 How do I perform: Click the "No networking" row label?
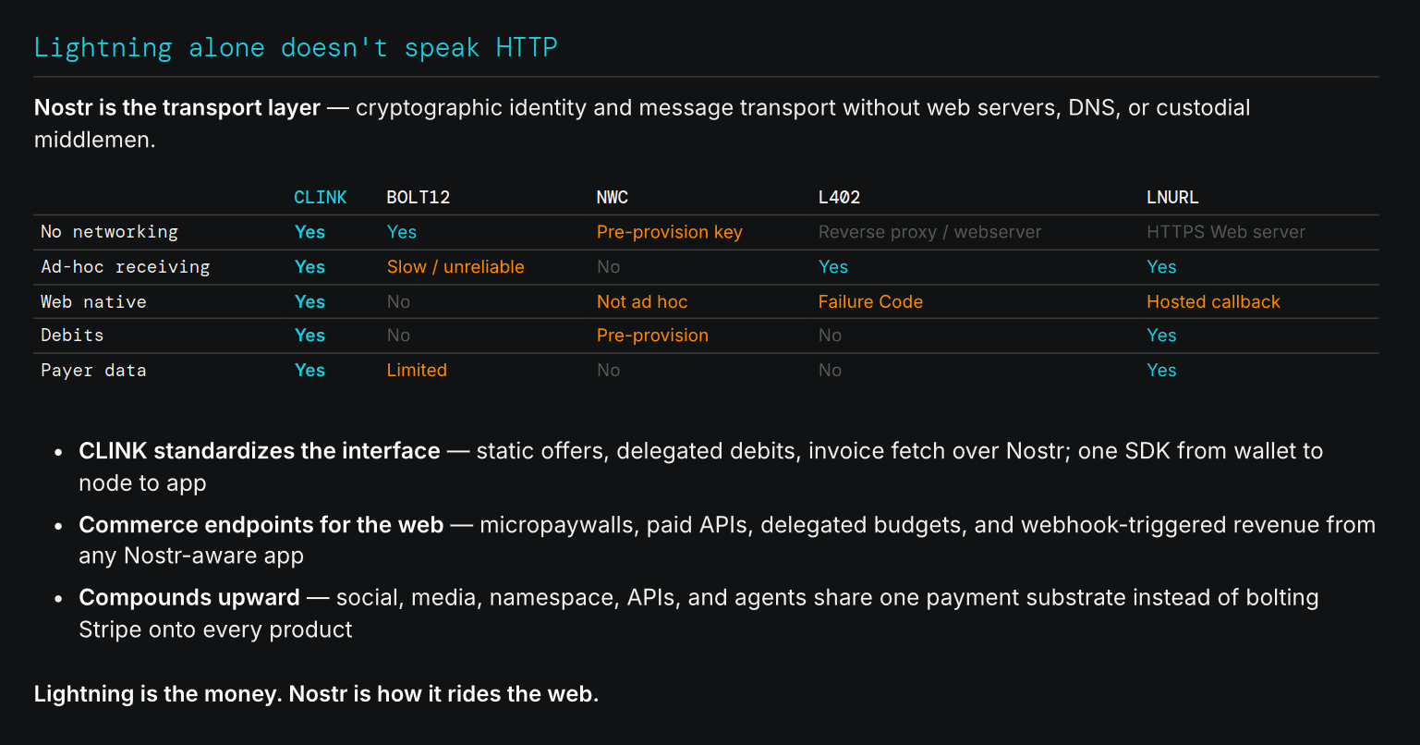click(x=109, y=232)
